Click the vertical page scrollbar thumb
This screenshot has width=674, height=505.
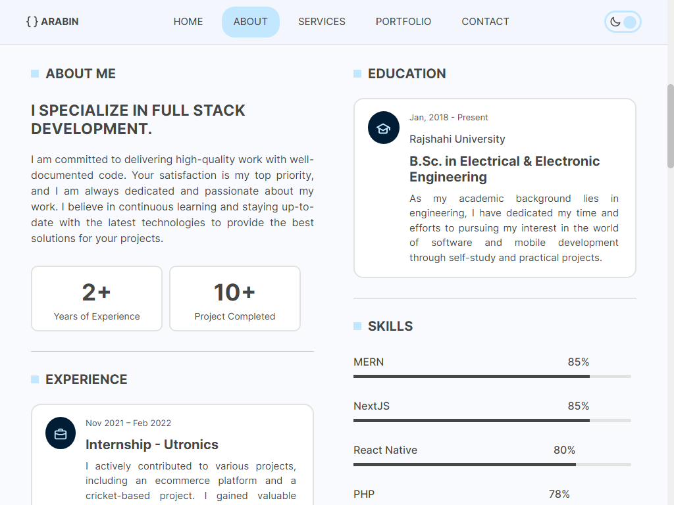pos(671,126)
